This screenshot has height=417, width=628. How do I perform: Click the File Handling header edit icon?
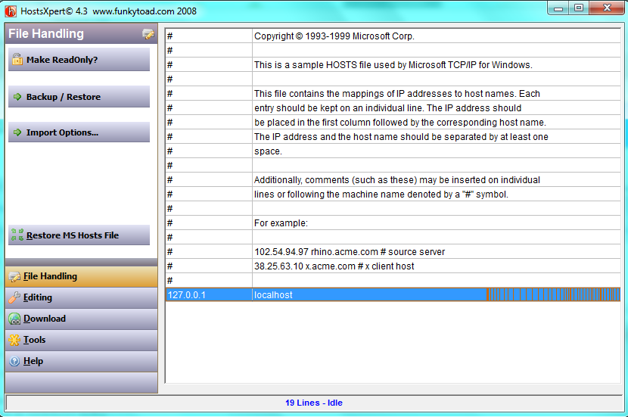[x=148, y=35]
